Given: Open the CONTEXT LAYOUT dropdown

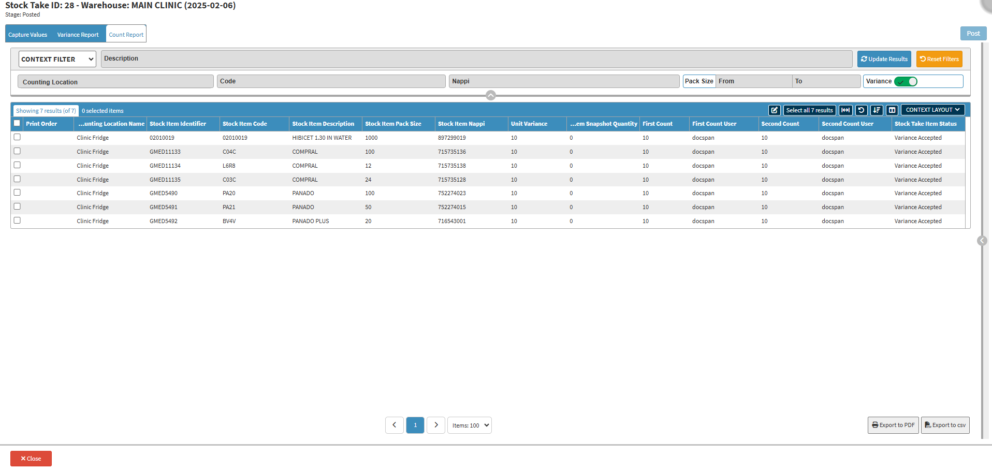Looking at the screenshot, I should tap(932, 110).
